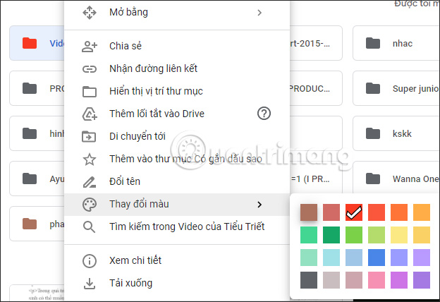The width and height of the screenshot is (440, 302).
Task: Pick the dark green color swatch
Action: click(331, 235)
